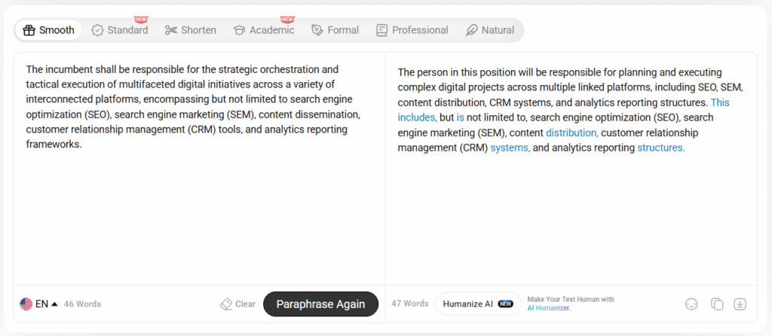Switch to Academic paraphrase mode
The image size is (772, 336).
click(x=264, y=30)
